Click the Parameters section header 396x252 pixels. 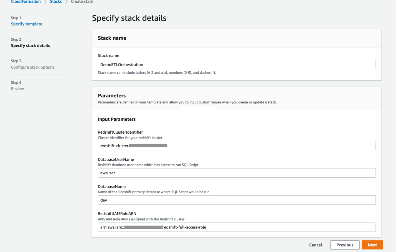[x=112, y=95]
